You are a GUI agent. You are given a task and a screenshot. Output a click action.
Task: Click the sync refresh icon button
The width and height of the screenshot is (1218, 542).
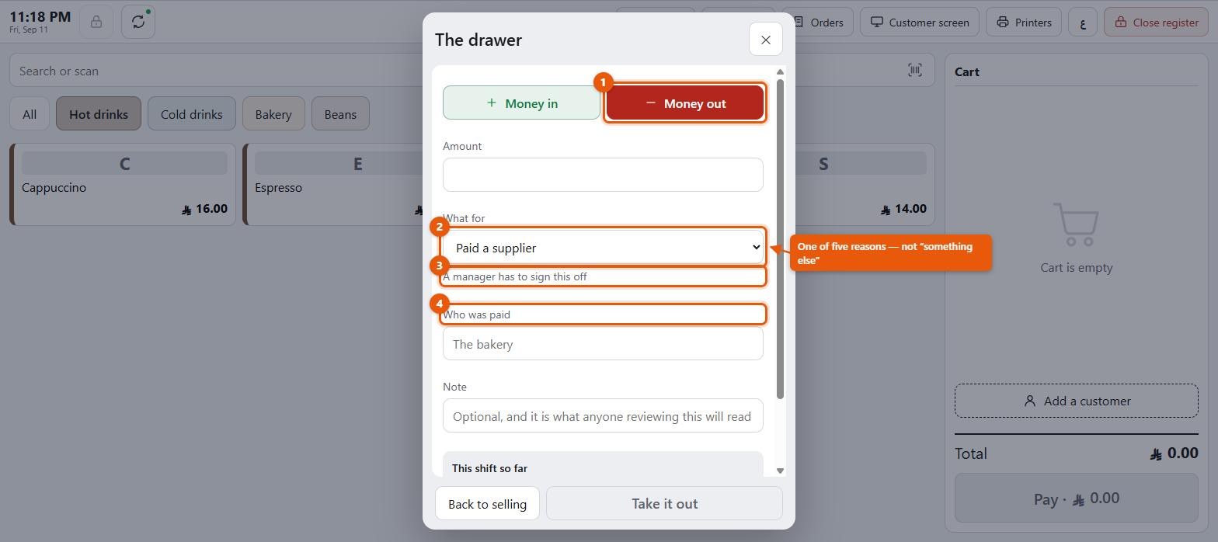coord(138,22)
